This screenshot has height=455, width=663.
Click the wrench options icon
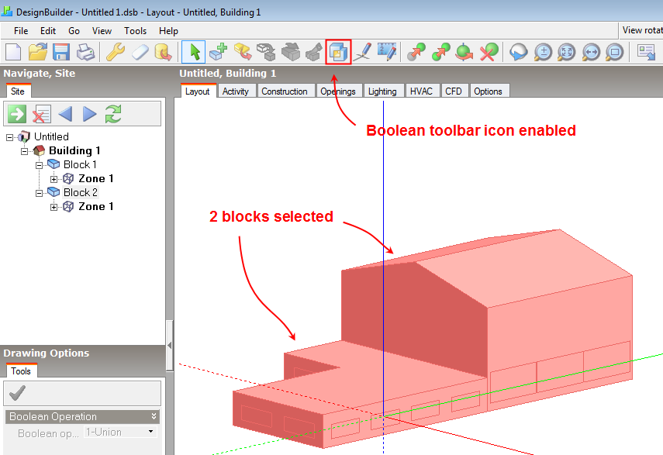click(x=115, y=52)
